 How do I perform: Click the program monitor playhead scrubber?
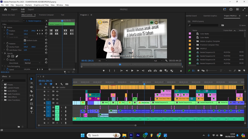(x=120, y=64)
